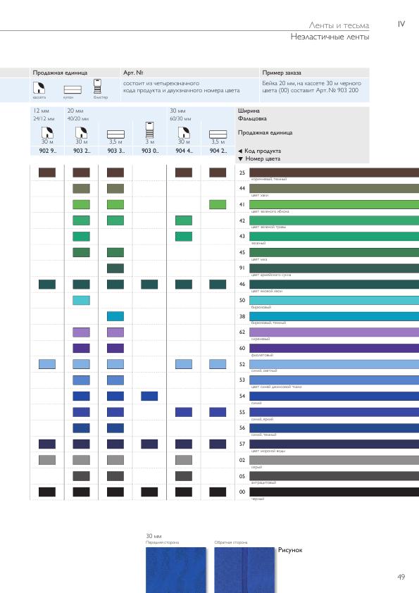Click the down triangle beside Номер цвета
Viewport: 419px width, 593px height.
click(241, 159)
